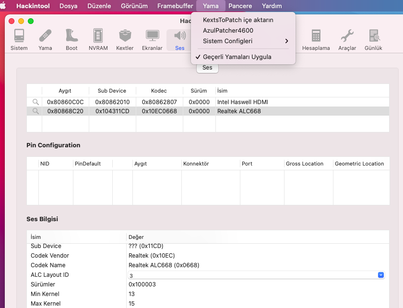
Task: Open the Framebuffer menu
Action: 175,6
